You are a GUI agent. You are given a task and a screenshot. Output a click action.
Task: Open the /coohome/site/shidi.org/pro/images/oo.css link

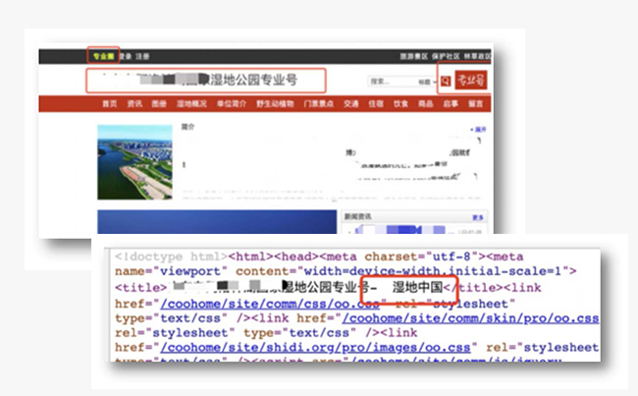click(x=315, y=348)
